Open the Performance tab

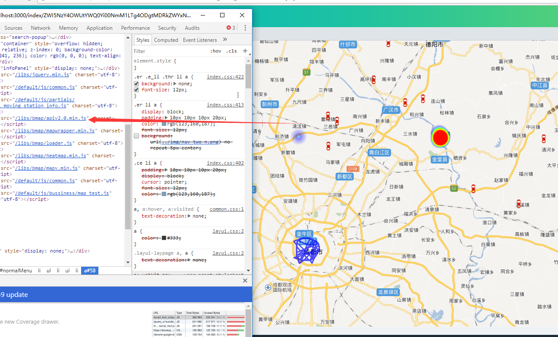click(136, 28)
